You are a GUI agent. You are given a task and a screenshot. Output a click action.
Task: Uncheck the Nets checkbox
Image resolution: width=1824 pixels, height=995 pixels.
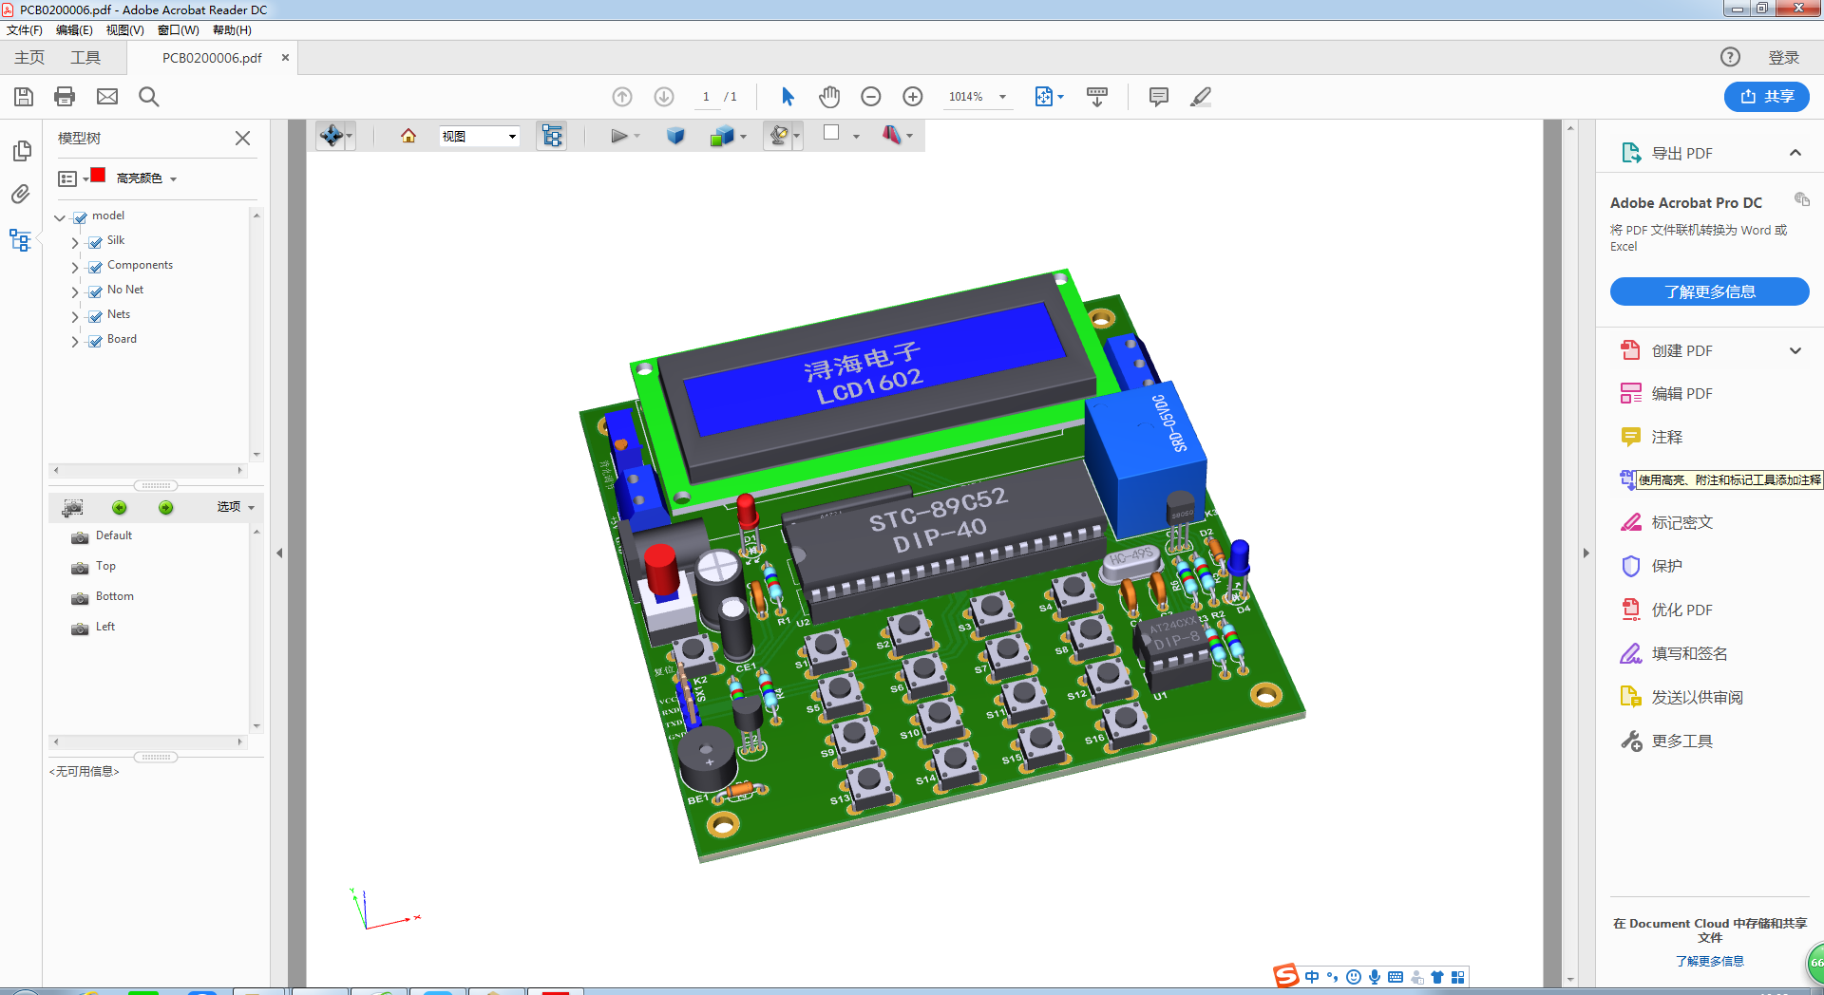click(x=96, y=316)
